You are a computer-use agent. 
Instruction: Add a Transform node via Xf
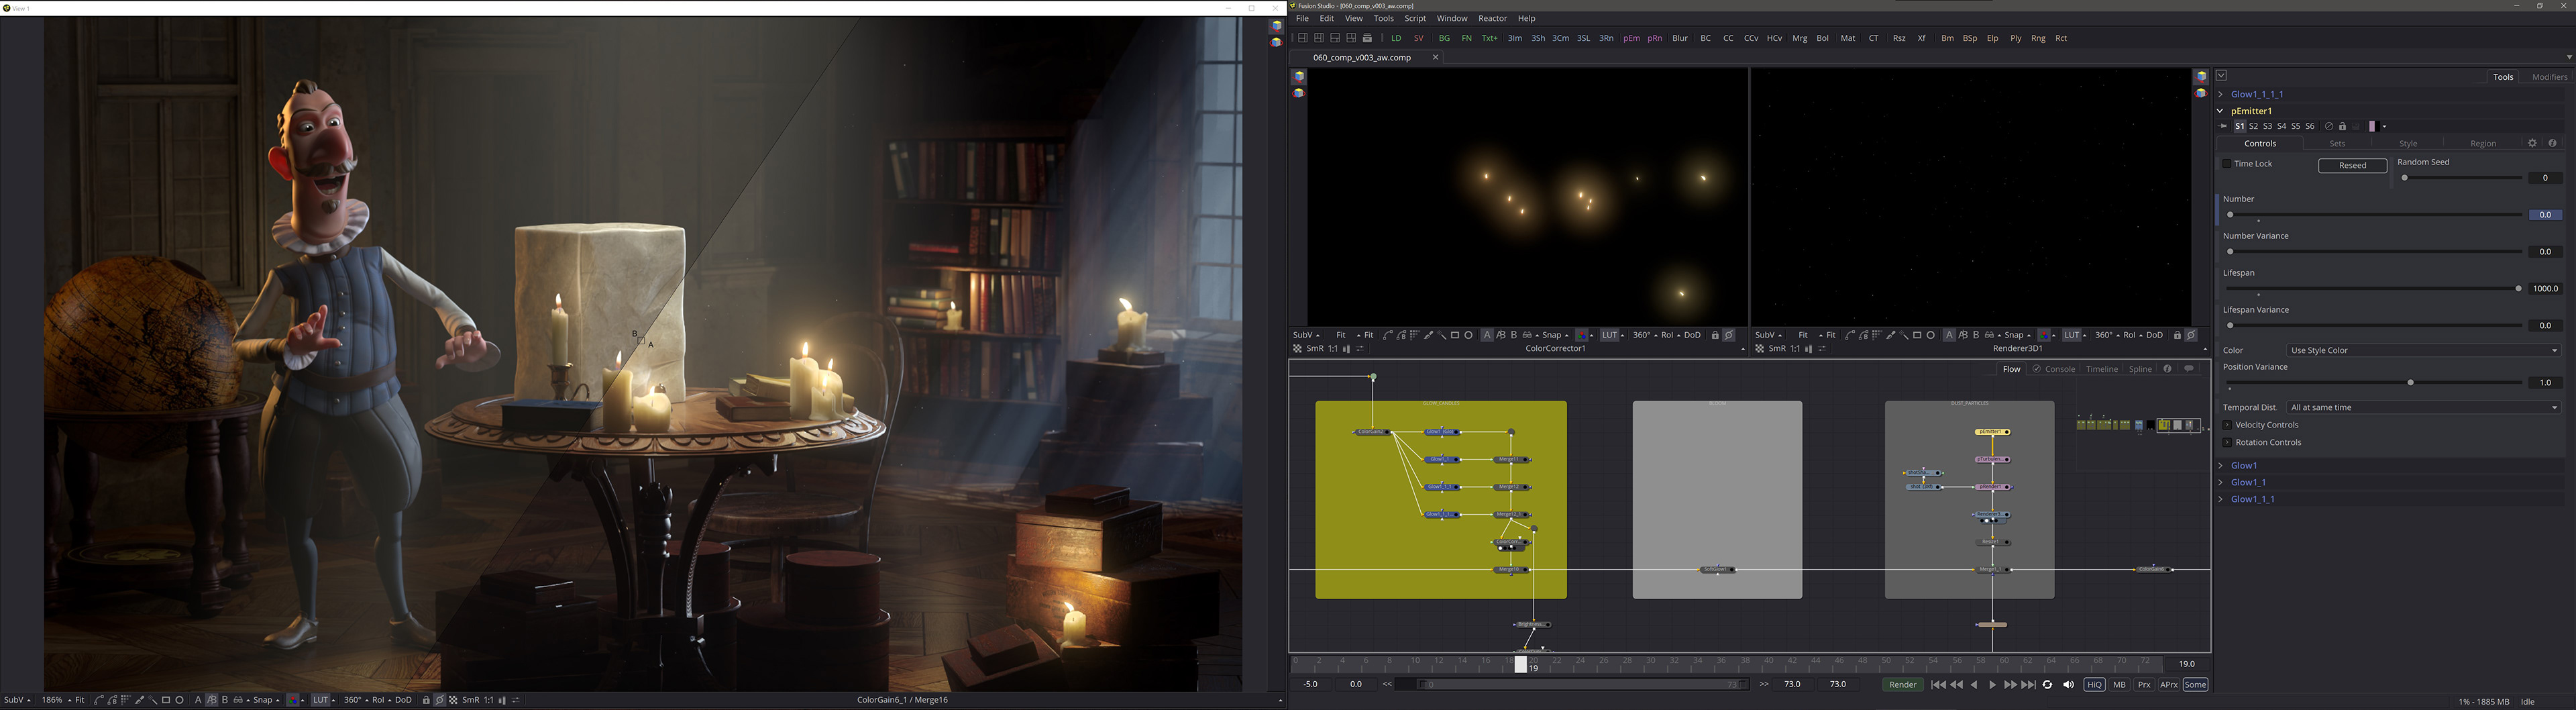(x=1921, y=38)
